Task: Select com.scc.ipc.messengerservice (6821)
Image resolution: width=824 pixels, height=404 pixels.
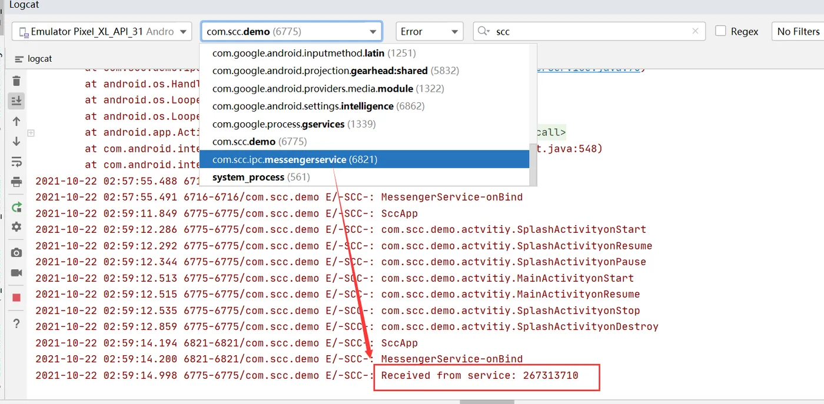Action: [364, 159]
